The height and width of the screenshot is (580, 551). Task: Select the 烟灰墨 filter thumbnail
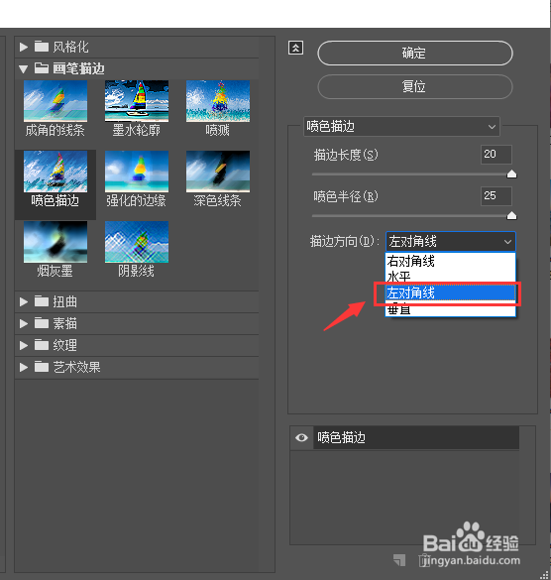(55, 242)
